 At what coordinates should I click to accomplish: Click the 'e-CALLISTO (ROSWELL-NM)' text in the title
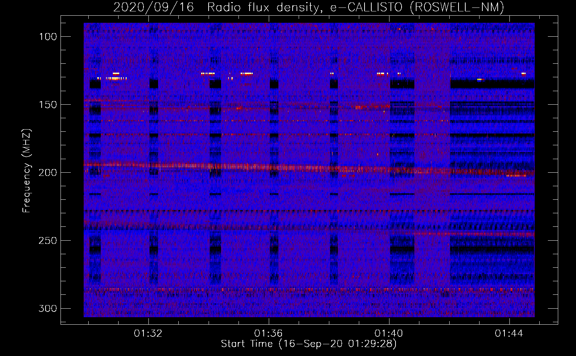417,7
